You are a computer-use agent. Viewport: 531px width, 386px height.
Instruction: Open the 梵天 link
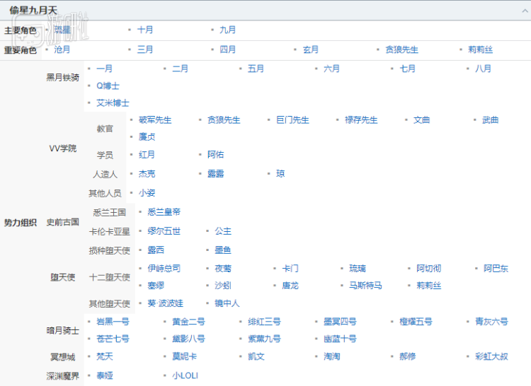[x=105, y=356]
